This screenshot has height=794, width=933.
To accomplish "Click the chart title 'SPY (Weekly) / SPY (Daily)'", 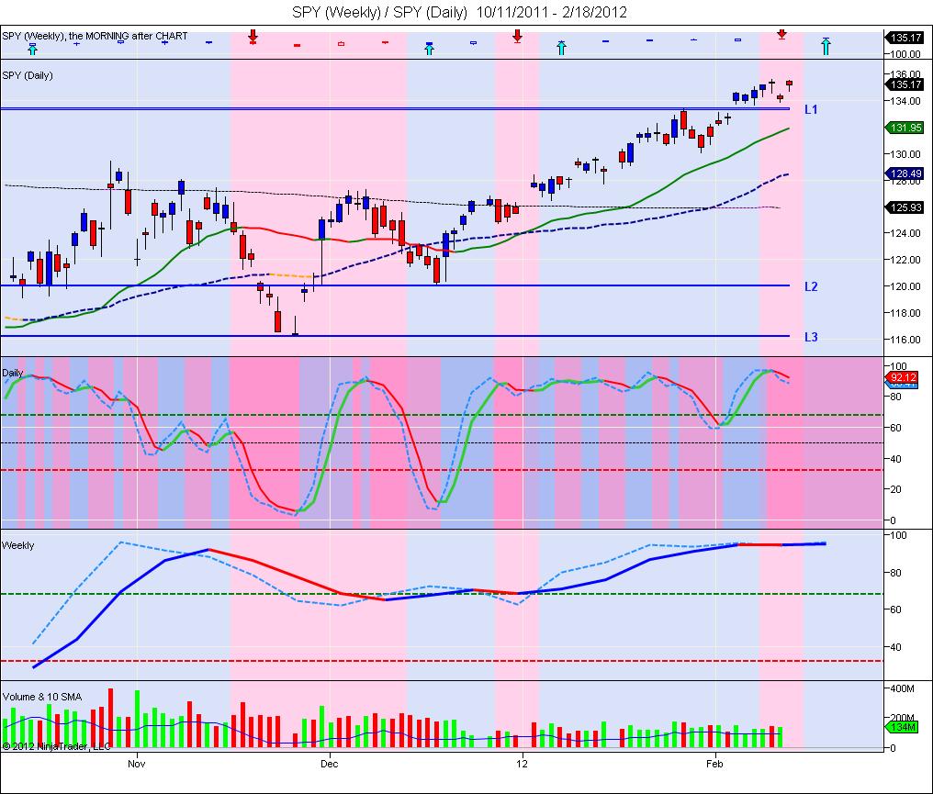I will pos(379,12).
